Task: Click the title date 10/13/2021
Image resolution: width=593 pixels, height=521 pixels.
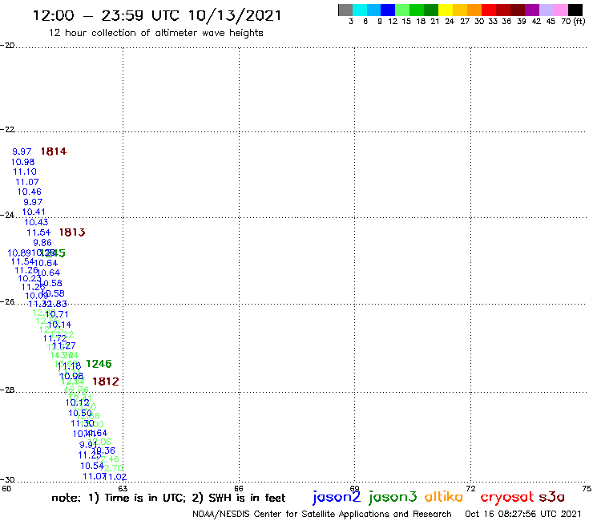Action: click(x=235, y=15)
